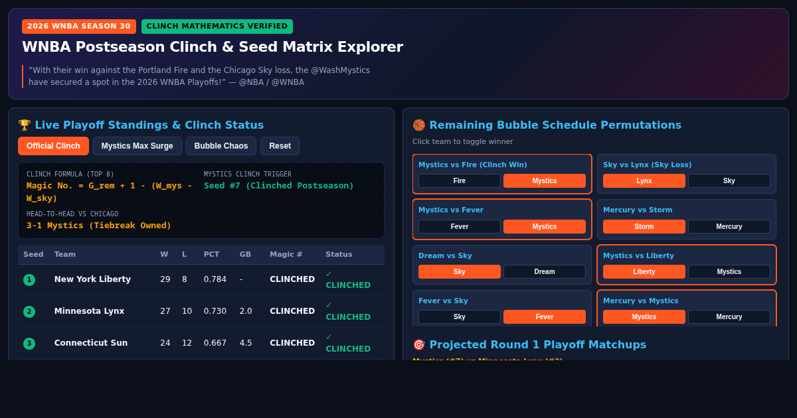Click the 2026 WNBA Season 30 badge

(79, 27)
